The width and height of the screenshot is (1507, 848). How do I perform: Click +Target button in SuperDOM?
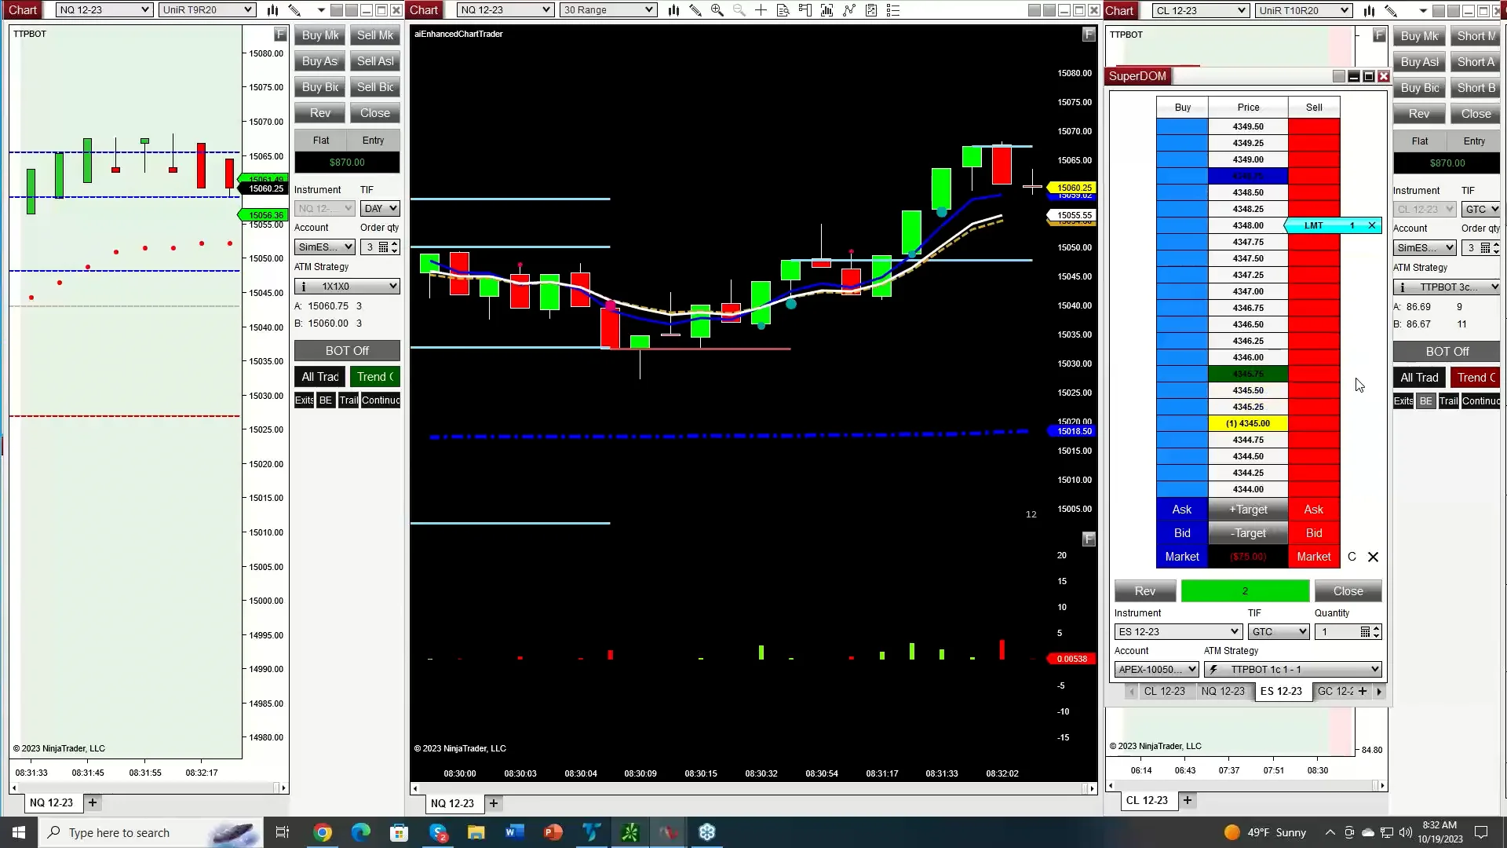[x=1248, y=510]
